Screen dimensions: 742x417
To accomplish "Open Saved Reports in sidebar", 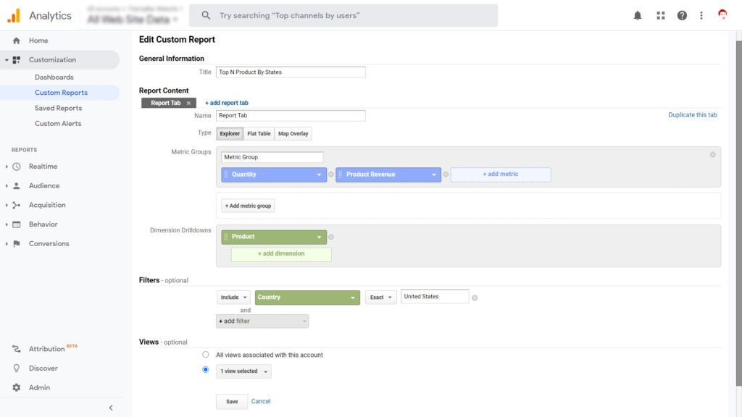I will click(58, 109).
